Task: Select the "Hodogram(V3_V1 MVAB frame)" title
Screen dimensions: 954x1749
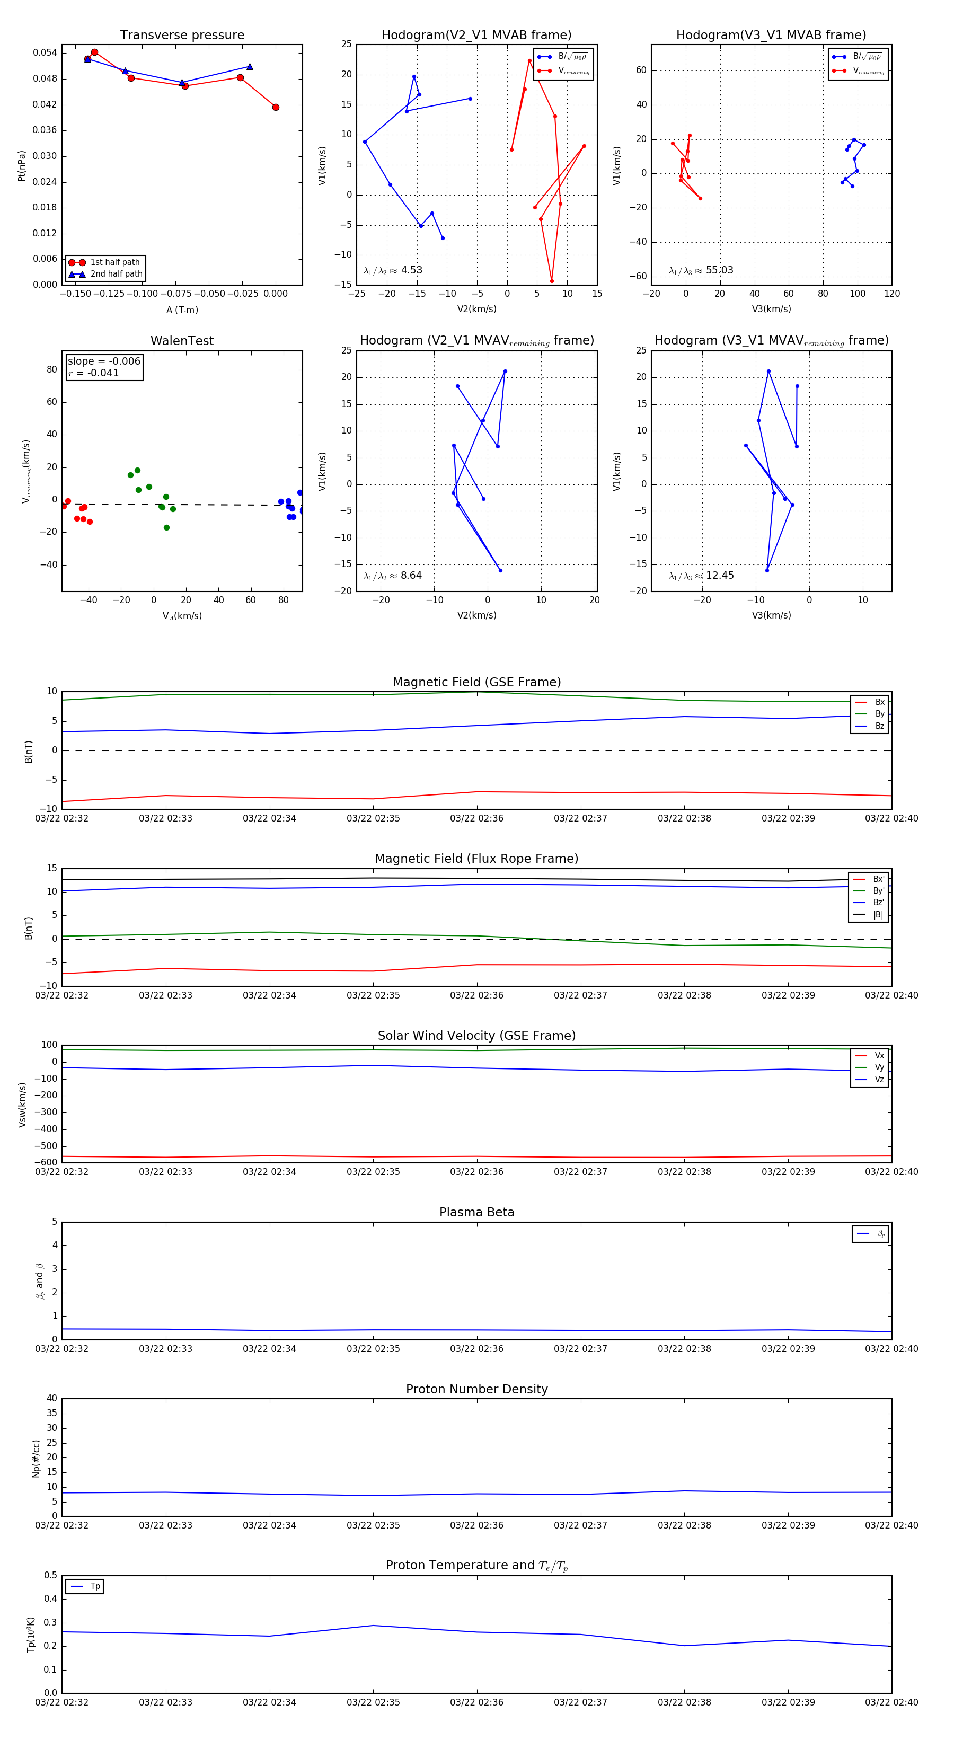Action: click(771, 36)
